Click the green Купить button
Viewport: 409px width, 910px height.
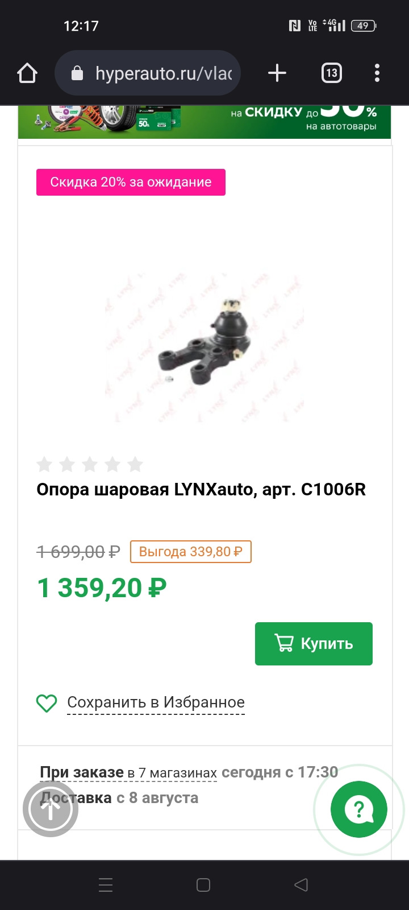pyautogui.click(x=314, y=644)
